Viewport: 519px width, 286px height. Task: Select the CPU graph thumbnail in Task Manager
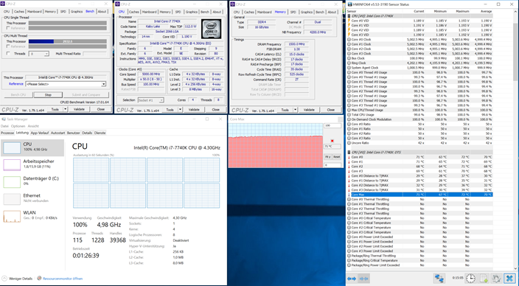click(12, 147)
